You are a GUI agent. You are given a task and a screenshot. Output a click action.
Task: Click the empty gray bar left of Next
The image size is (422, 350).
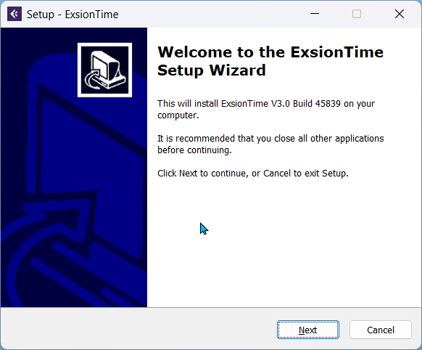point(138,330)
